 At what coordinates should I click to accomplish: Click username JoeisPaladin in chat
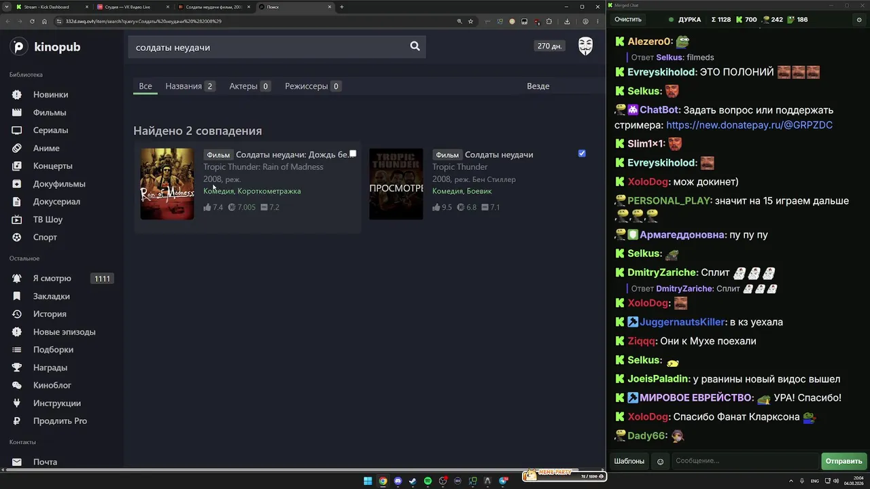[x=659, y=379]
